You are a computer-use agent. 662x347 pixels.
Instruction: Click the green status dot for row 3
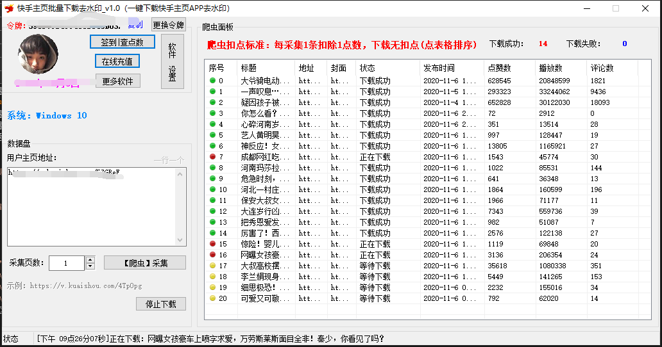[212, 113]
